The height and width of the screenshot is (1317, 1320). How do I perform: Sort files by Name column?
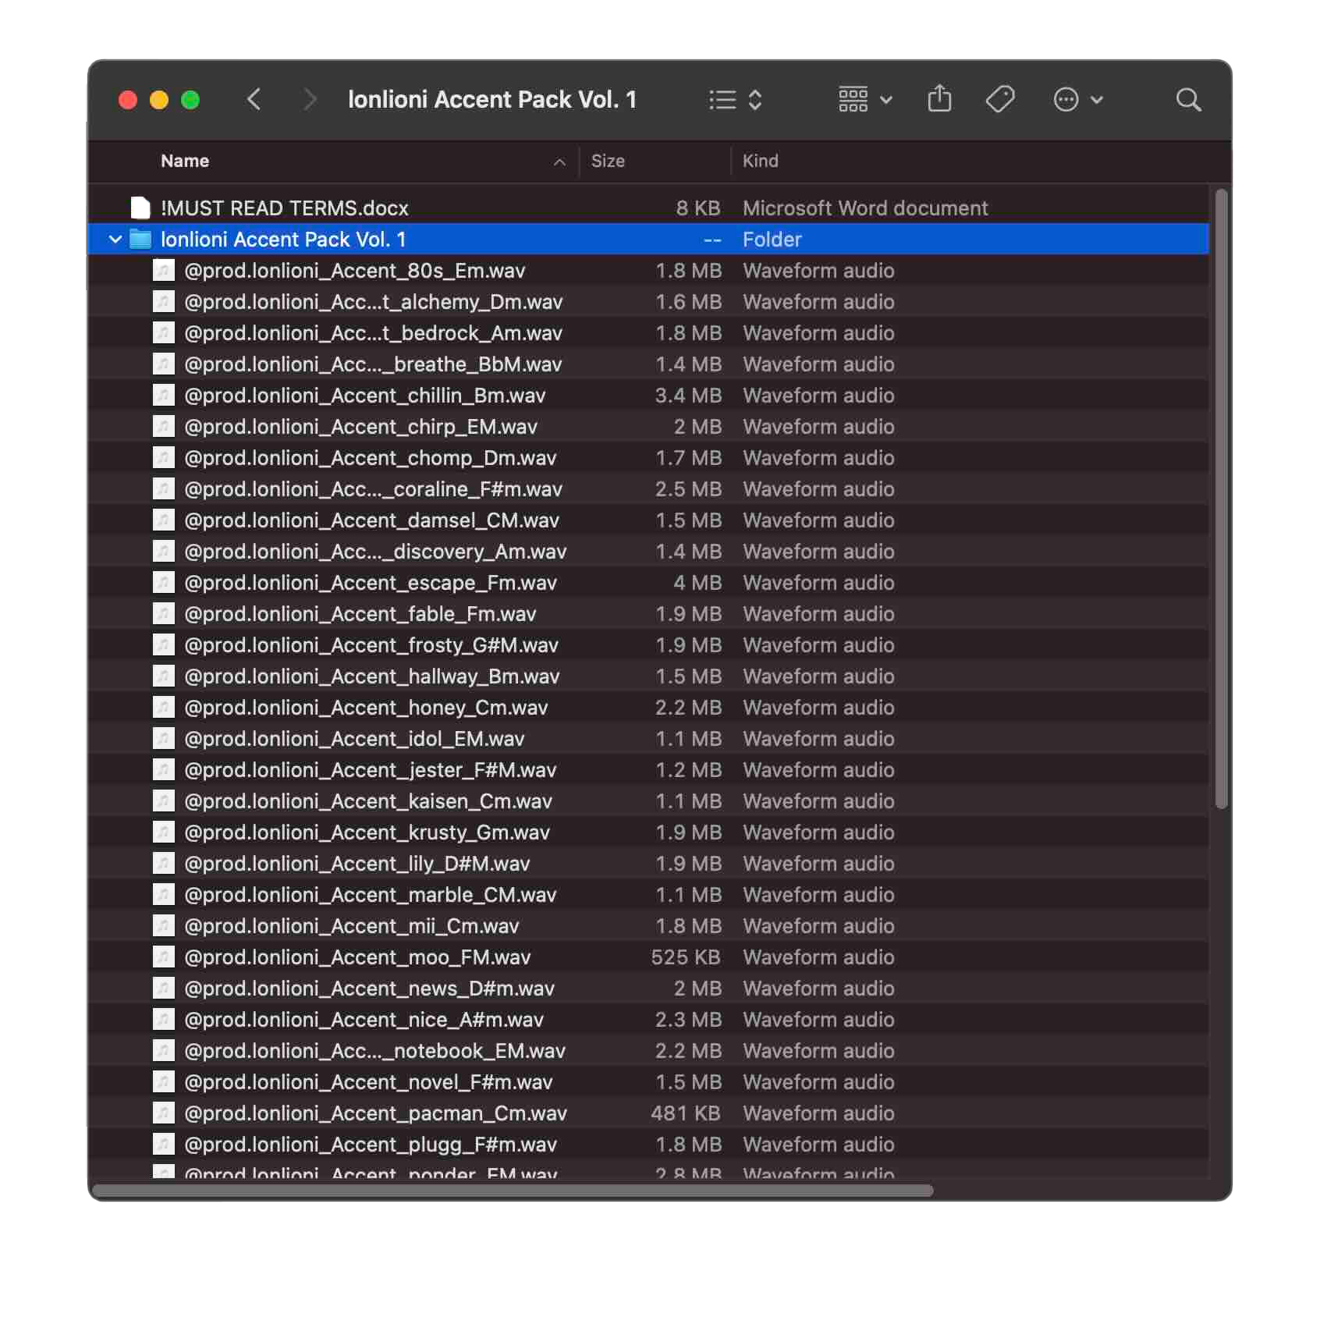point(185,161)
